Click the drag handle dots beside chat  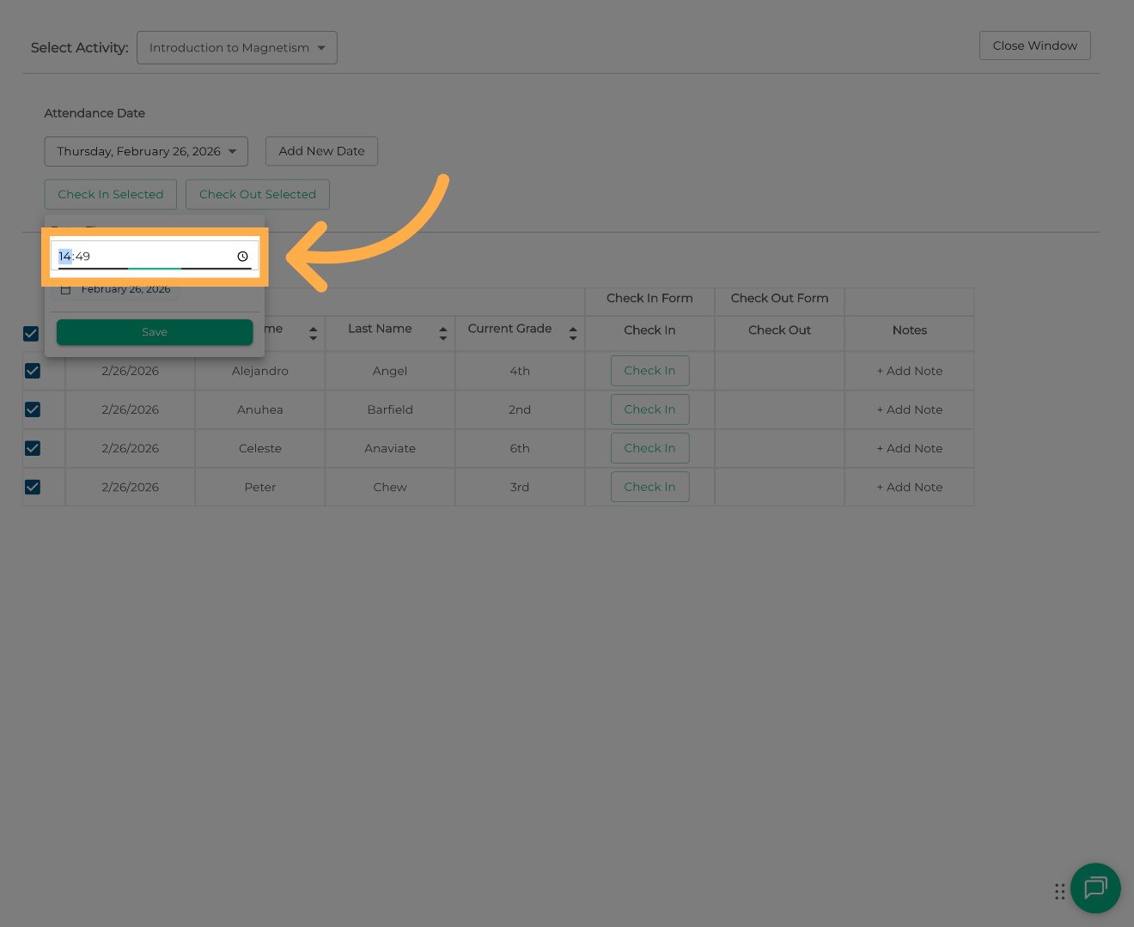[1059, 892]
